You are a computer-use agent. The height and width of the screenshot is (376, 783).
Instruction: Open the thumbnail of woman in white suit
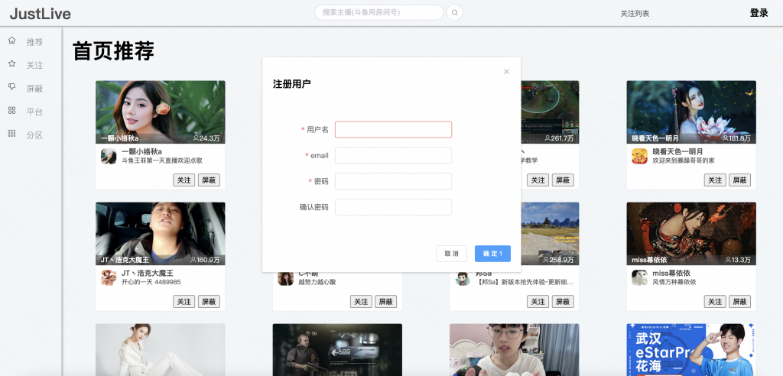coord(161,349)
